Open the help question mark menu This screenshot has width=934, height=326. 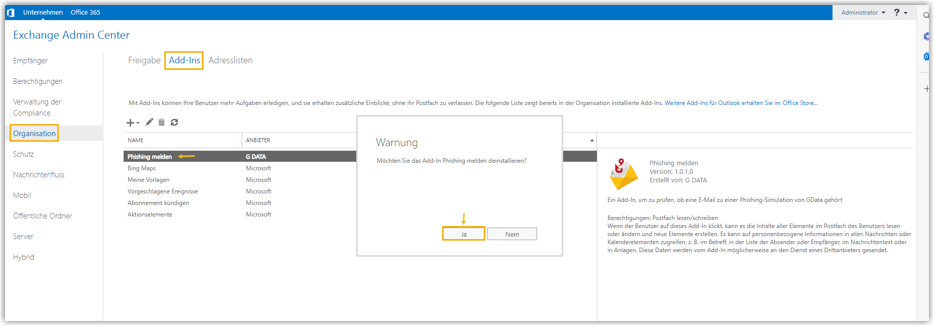(900, 13)
